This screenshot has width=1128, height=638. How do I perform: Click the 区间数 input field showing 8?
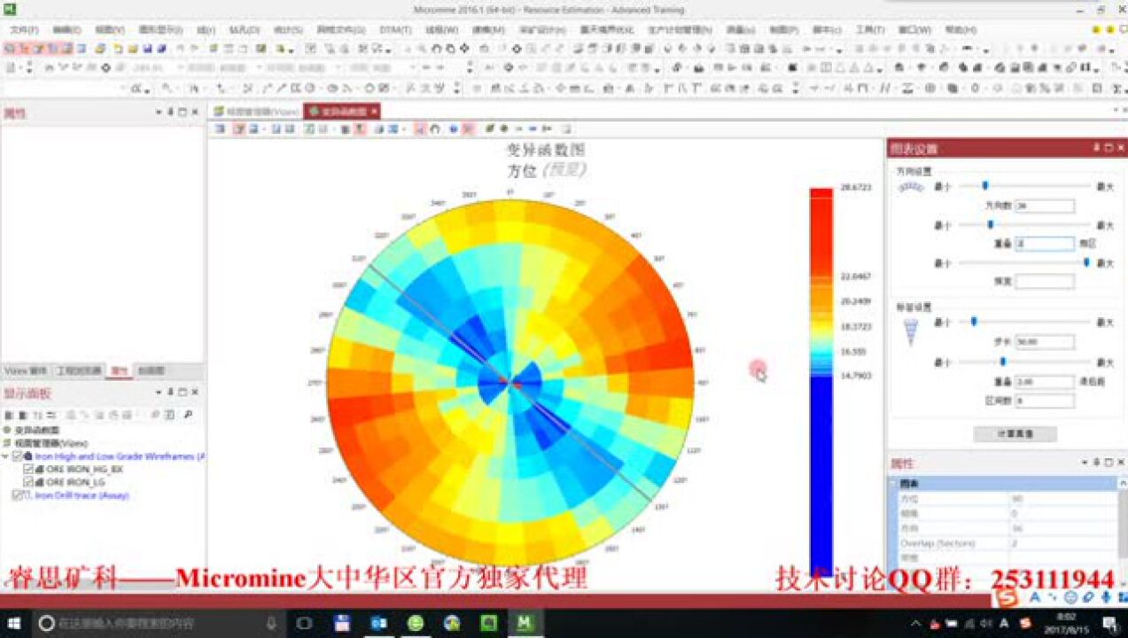(1044, 401)
